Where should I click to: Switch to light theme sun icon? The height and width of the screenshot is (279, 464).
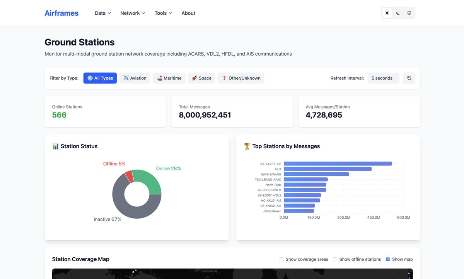pyautogui.click(x=387, y=13)
